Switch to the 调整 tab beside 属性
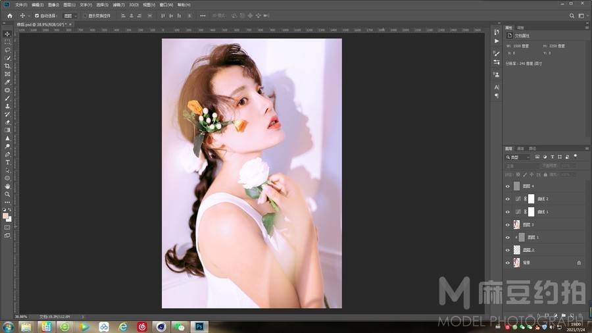Viewport: 592px width, 333px height. pyautogui.click(x=521, y=28)
